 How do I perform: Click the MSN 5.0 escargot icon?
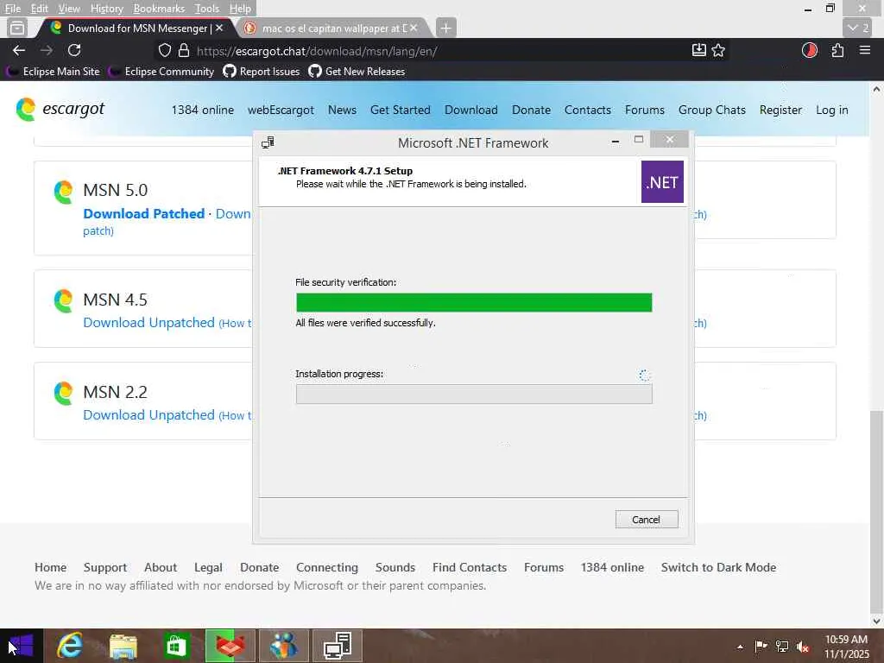[63, 193]
